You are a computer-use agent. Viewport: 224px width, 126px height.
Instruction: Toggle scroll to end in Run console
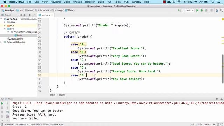tap(7, 117)
